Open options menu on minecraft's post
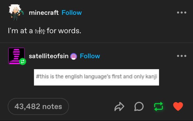Screen dimensions: 193x121 182,13
